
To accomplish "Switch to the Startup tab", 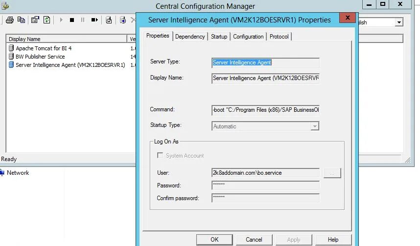I will (x=219, y=37).
